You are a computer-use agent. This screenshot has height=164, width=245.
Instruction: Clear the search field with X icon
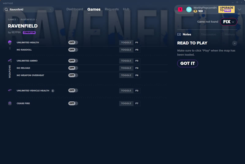tap(51, 10)
